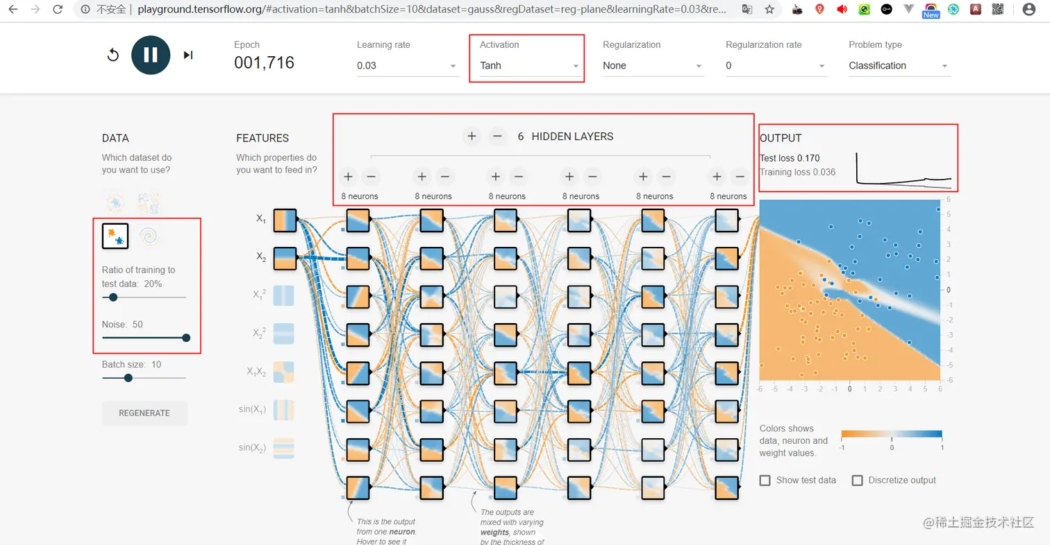Check the 'Show test data' checkbox
1050x545 pixels.
[x=765, y=481]
